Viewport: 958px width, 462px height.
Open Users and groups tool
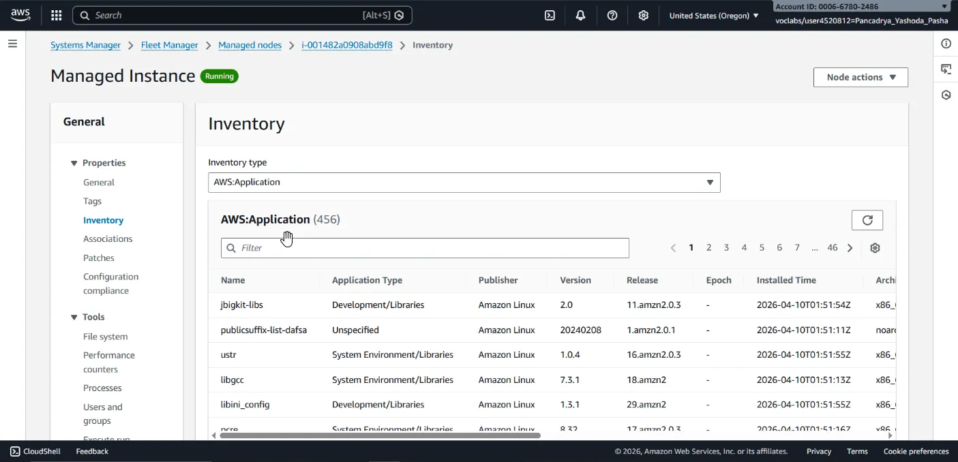coord(103,414)
